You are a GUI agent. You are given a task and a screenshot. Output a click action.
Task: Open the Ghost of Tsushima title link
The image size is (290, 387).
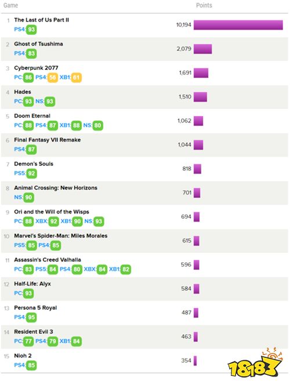[x=38, y=44]
